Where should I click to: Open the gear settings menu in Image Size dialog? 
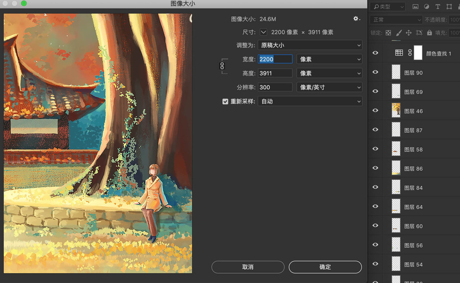(356, 19)
